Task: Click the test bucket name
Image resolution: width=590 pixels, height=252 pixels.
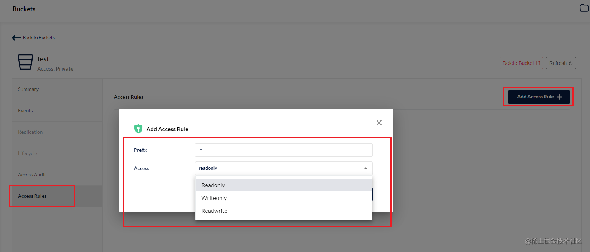Action: coord(43,59)
